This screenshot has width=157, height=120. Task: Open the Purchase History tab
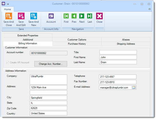pos(77,44)
